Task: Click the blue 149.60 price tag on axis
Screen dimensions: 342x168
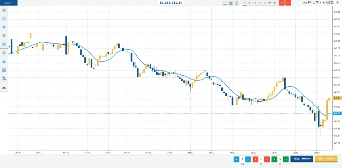Action: [337, 113]
